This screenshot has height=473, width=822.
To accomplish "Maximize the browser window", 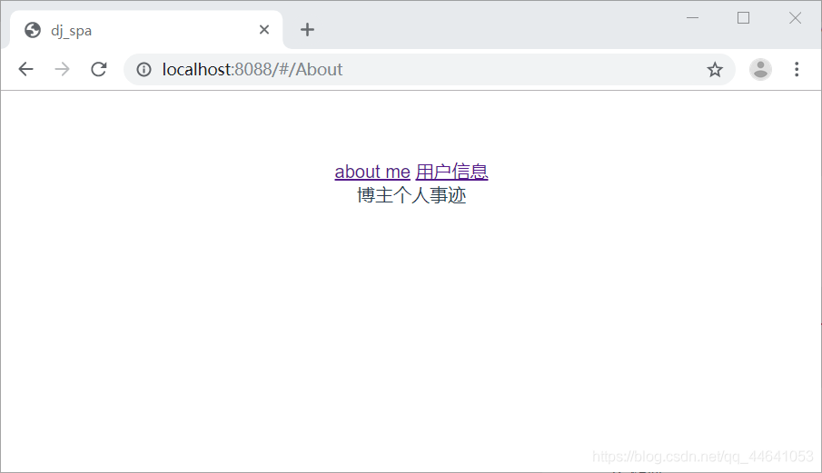I will [743, 18].
